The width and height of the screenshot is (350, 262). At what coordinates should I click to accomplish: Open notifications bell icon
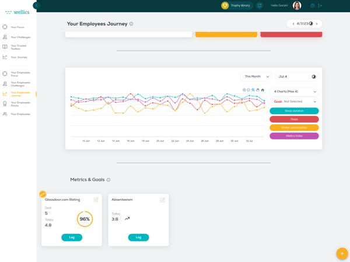pos(260,5)
